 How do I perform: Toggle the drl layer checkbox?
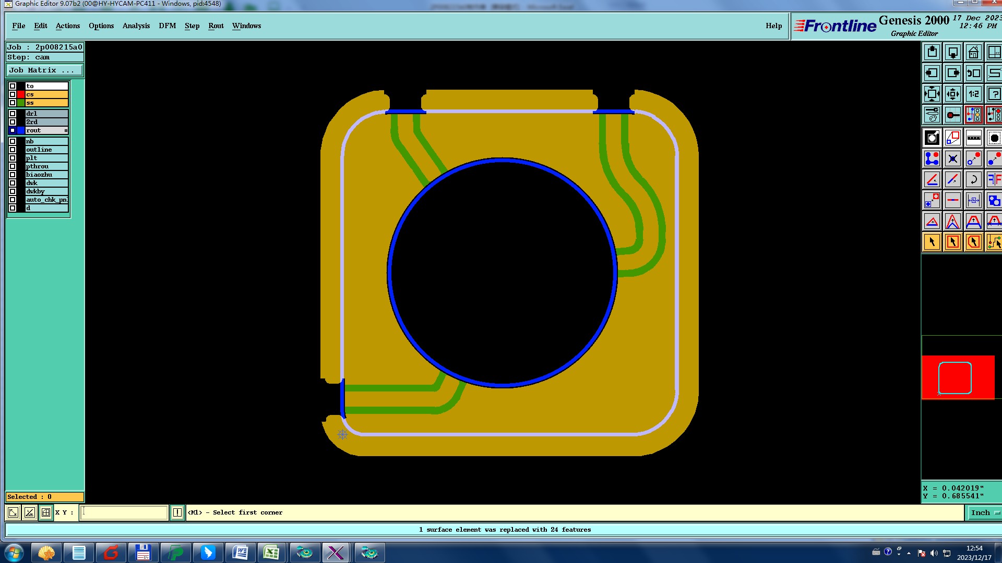pos(13,114)
